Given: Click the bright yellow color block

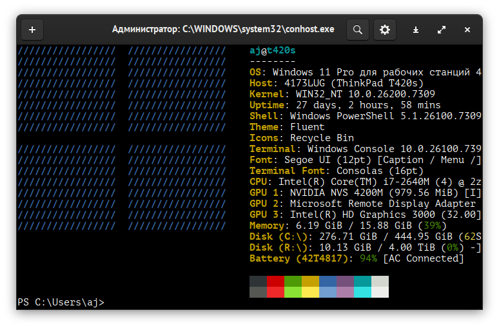Looking at the screenshot, I should coord(310,292).
